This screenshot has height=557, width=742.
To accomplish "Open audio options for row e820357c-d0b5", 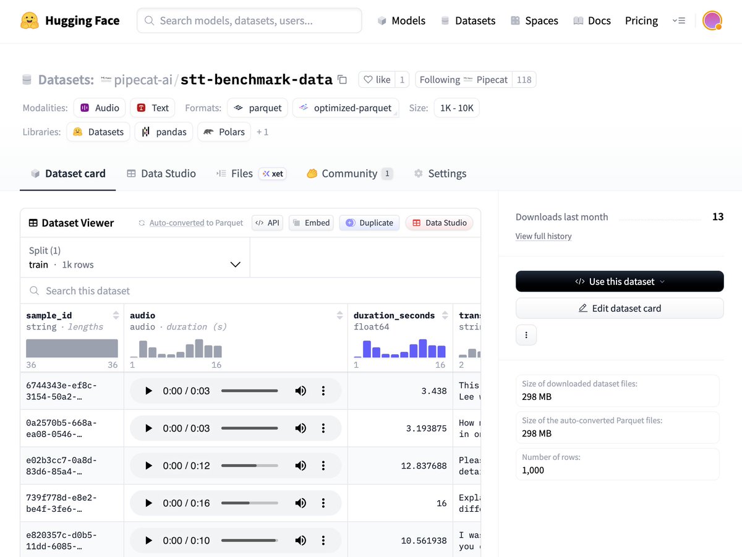I will pyautogui.click(x=323, y=540).
